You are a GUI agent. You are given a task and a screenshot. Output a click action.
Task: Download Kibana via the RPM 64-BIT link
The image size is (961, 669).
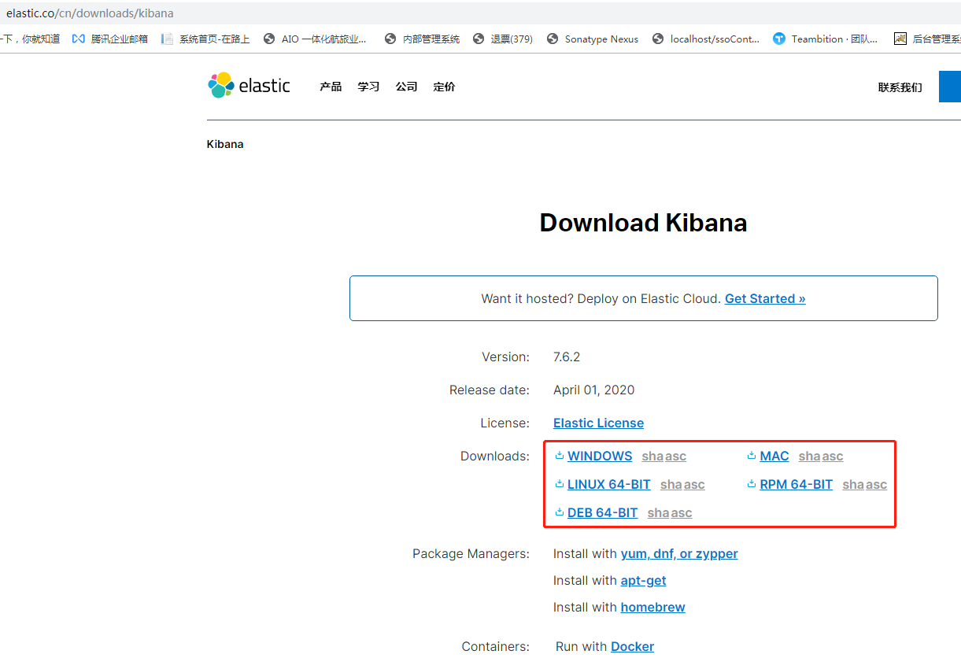[797, 484]
